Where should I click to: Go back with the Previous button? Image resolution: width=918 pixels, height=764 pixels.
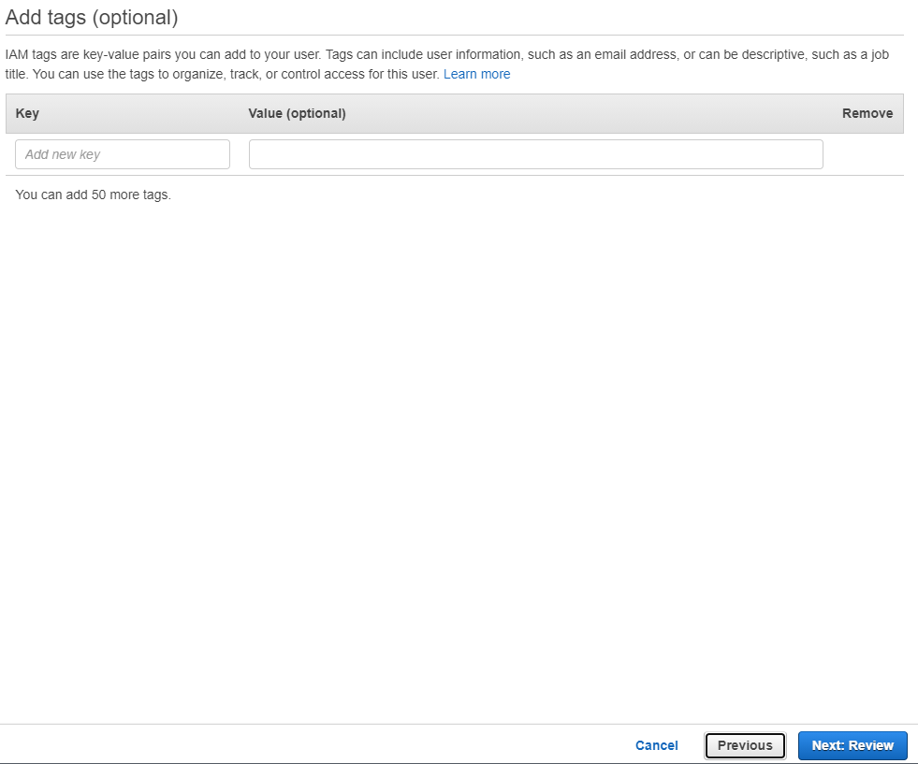coord(745,745)
